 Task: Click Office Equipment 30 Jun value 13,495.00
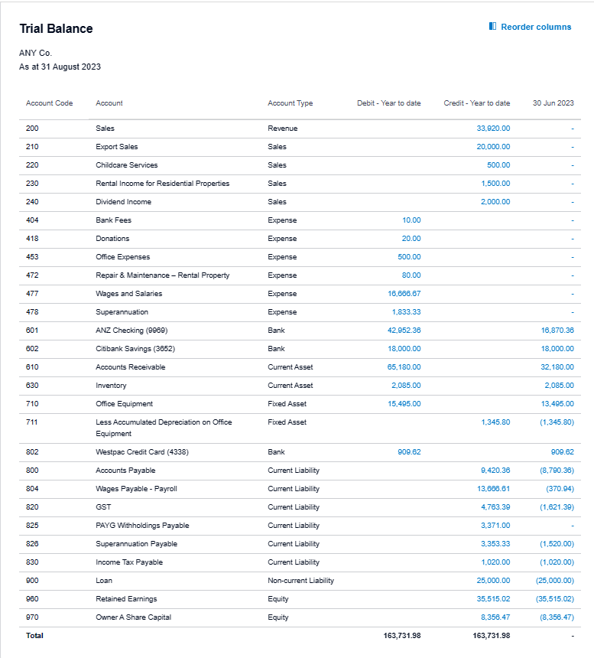point(557,404)
